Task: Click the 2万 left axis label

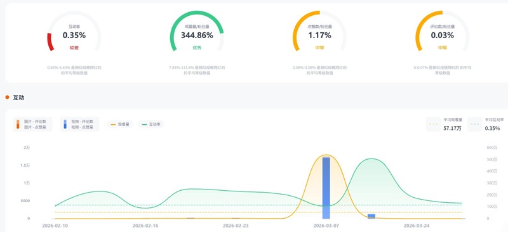Action: pos(27,148)
